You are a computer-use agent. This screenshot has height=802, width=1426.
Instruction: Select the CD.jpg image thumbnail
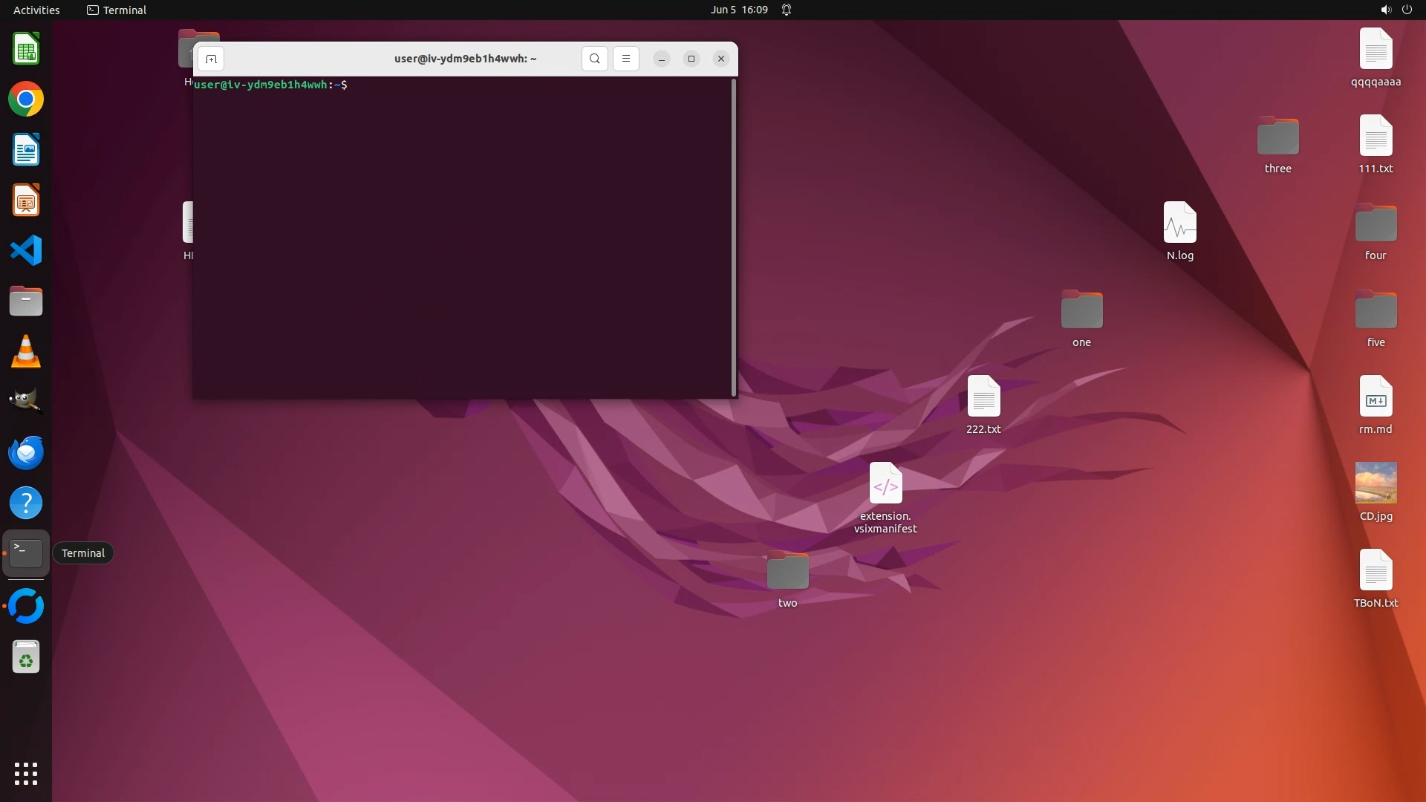coord(1375,483)
